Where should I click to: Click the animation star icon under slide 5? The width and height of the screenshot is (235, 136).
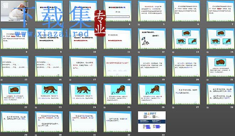tap(139, 24)
